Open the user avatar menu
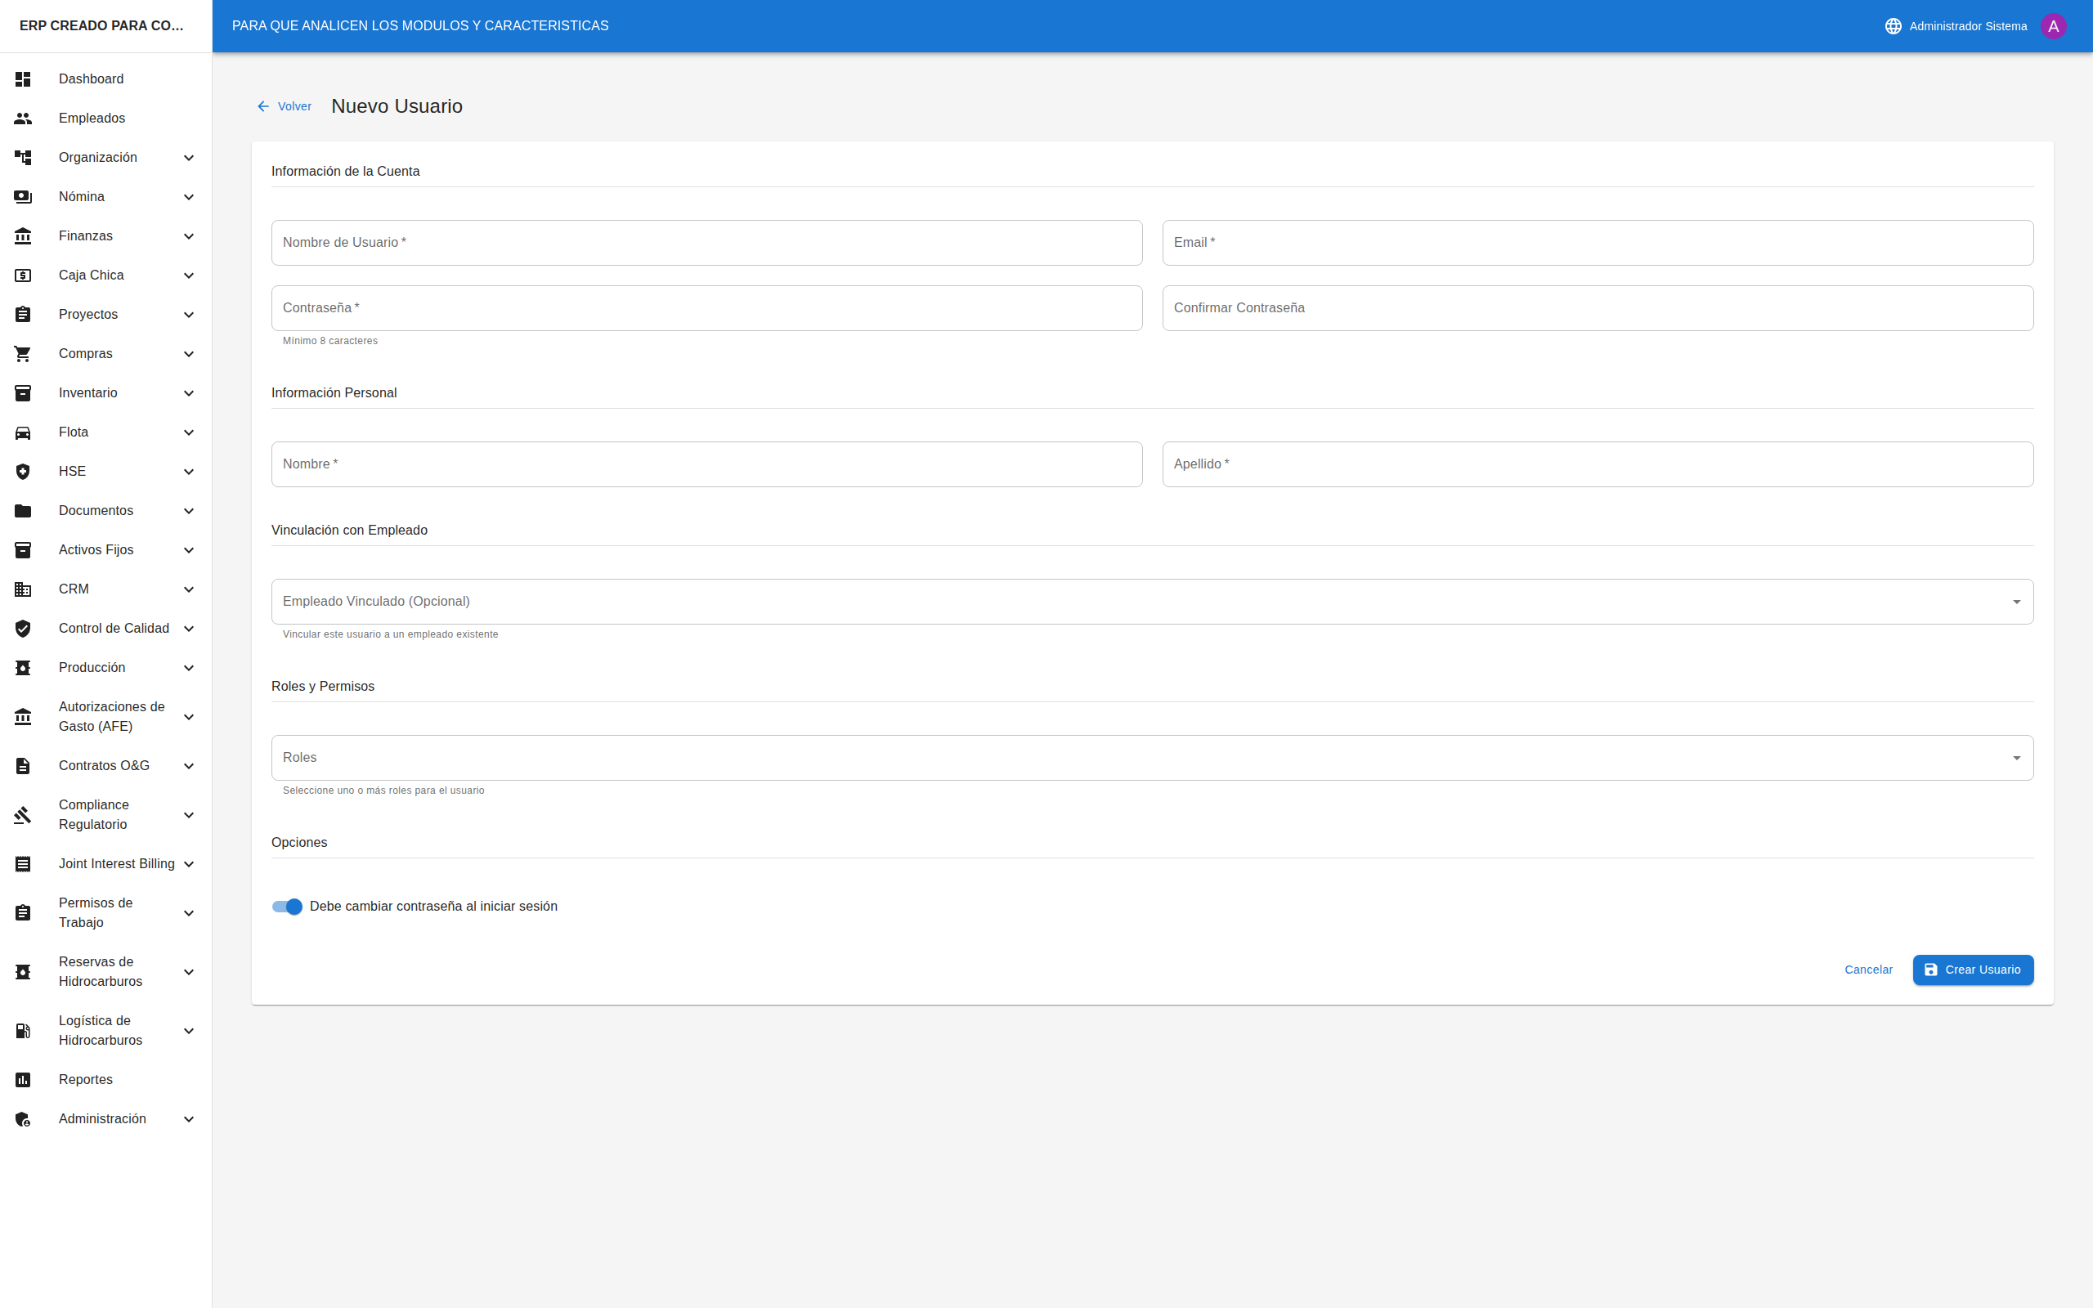Screen dimensions: 2093x1308 click(x=2053, y=26)
